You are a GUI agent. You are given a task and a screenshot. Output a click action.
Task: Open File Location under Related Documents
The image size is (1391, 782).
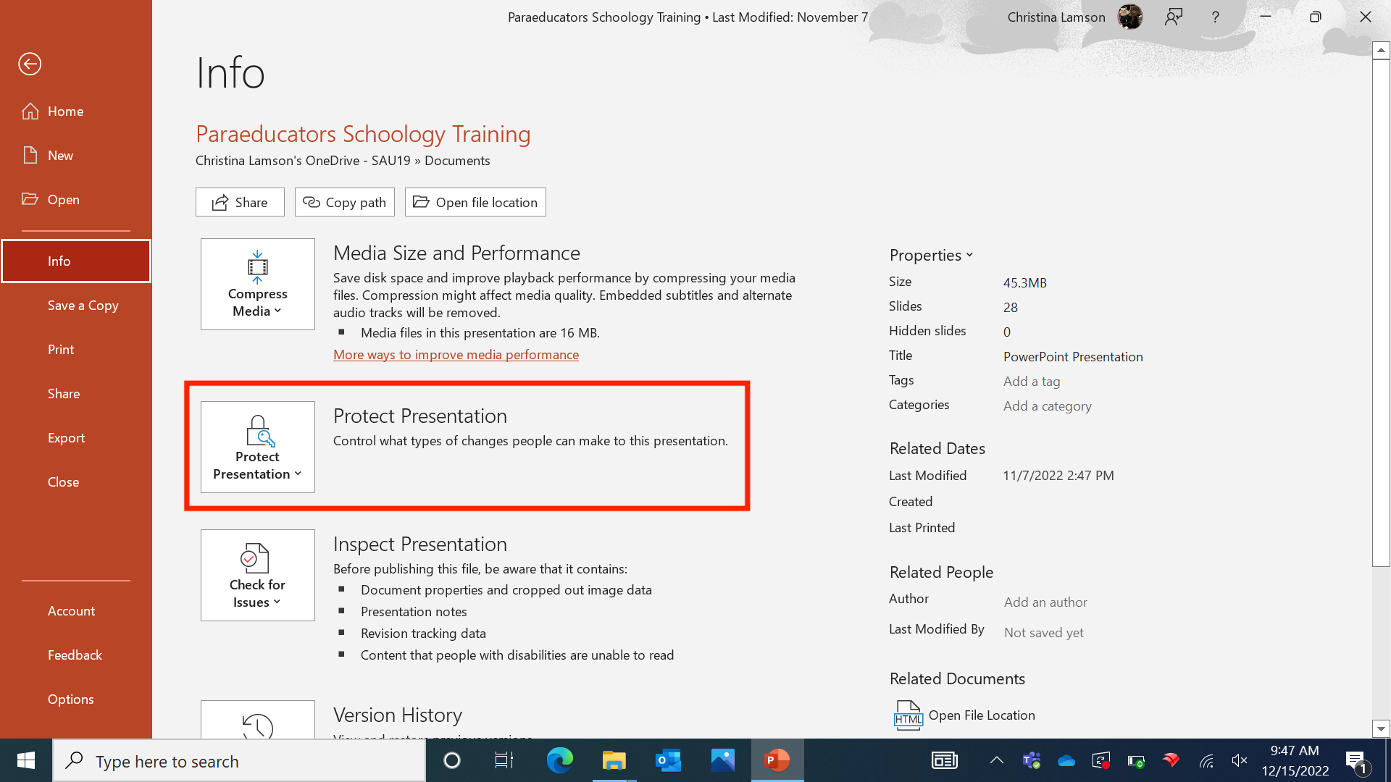click(x=964, y=715)
